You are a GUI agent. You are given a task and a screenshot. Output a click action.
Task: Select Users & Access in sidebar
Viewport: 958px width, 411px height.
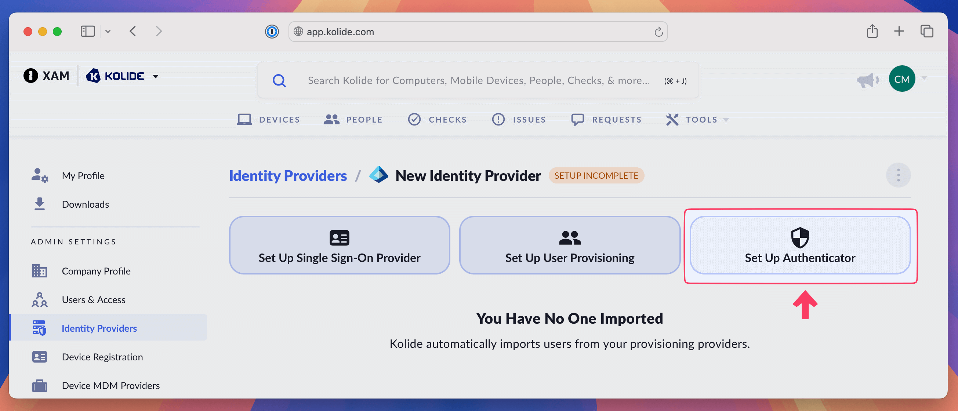pyautogui.click(x=93, y=300)
